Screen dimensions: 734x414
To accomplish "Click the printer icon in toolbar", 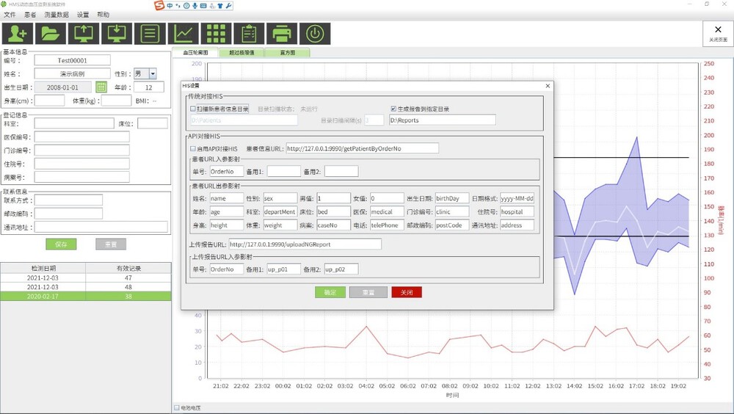I will pos(282,34).
